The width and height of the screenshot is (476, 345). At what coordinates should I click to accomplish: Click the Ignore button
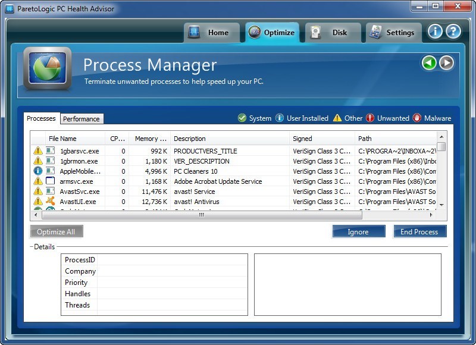coord(359,231)
